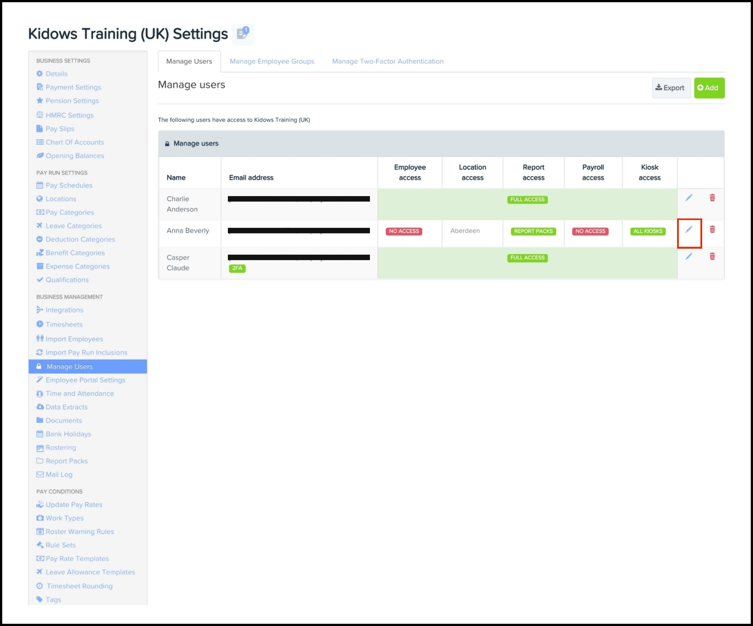Open Manage Two-Factor Authentication tab
Image resolution: width=753 pixels, height=626 pixels.
point(387,61)
